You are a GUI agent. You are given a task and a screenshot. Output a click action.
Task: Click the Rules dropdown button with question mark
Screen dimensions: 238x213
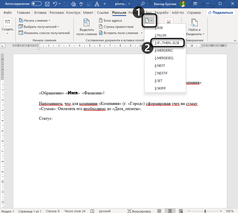(x=149, y=20)
